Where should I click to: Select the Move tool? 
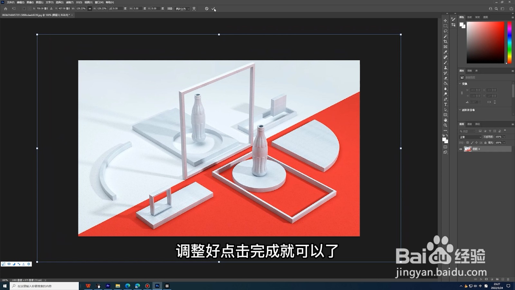(x=445, y=21)
